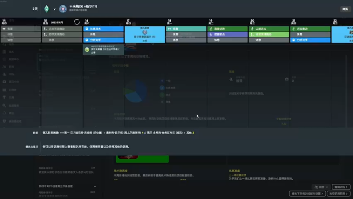The height and width of the screenshot is (199, 353).
Task: Click the shield club-info icon in left sidebar
Action: [x=4, y=121]
